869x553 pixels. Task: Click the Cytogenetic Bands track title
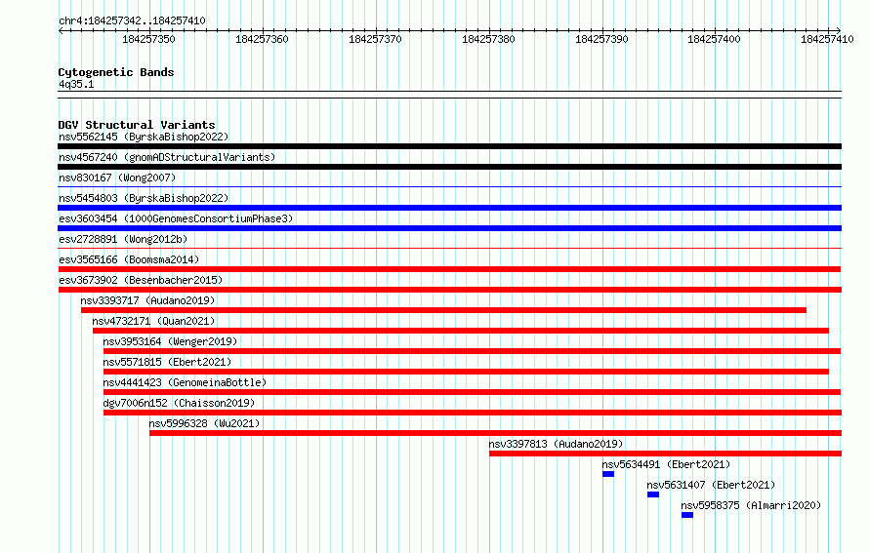(x=116, y=72)
